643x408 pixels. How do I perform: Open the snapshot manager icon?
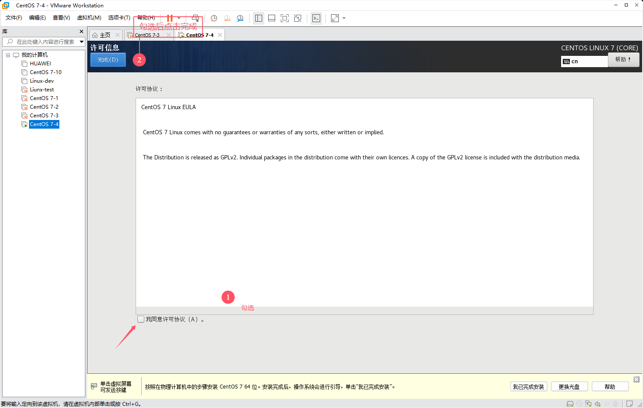[240, 18]
